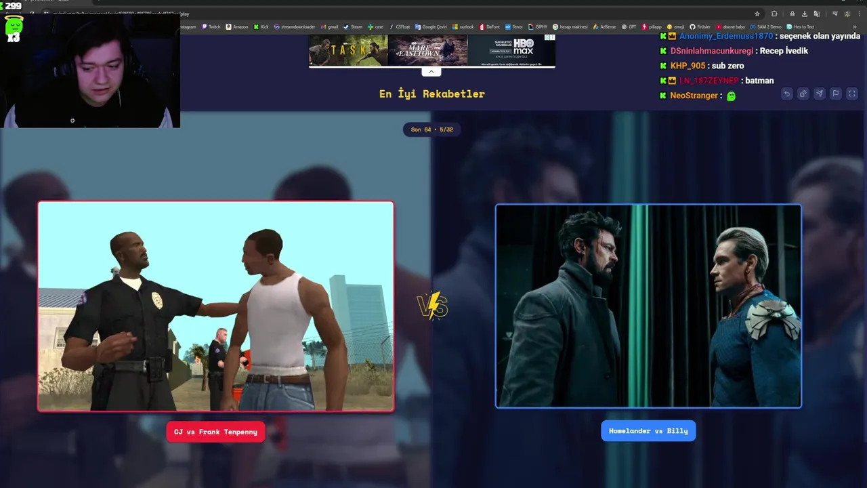
Task: Collapse the ad banner with the chevron tab
Action: [431, 71]
